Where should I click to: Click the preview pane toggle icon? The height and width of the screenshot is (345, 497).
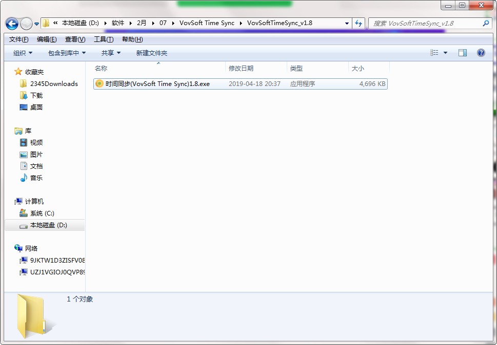(462, 53)
